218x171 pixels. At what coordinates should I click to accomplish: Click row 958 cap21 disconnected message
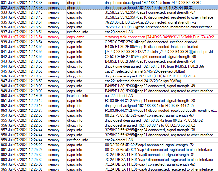[159, 135]
